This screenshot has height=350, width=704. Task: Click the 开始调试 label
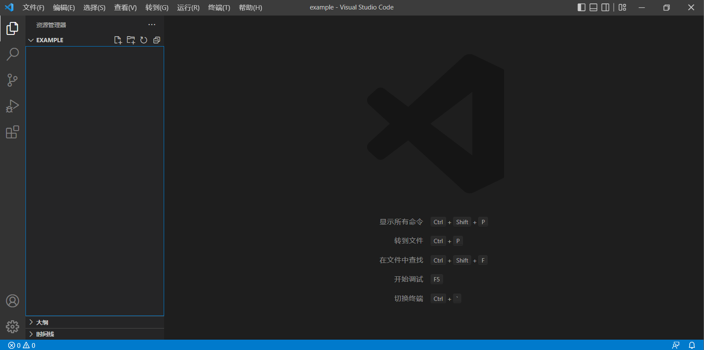(409, 279)
